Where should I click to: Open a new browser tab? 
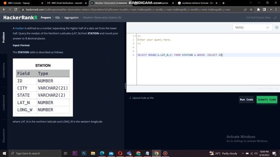223,3
